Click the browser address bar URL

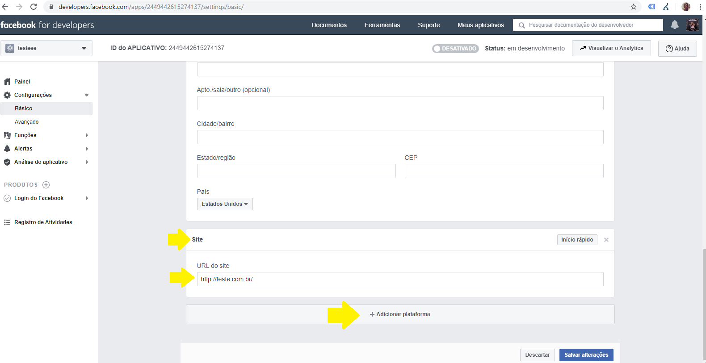pyautogui.click(x=151, y=7)
